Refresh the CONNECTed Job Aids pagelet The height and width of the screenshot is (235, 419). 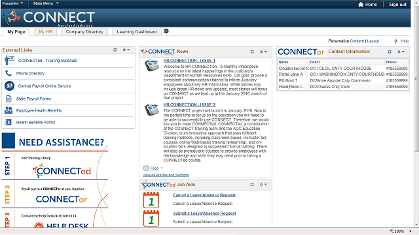pos(252,184)
